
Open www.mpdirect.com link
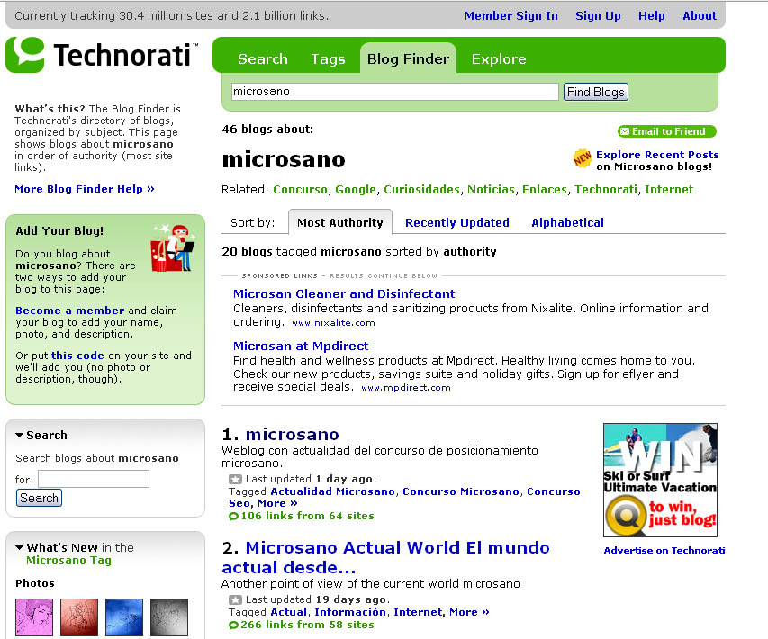coord(406,388)
